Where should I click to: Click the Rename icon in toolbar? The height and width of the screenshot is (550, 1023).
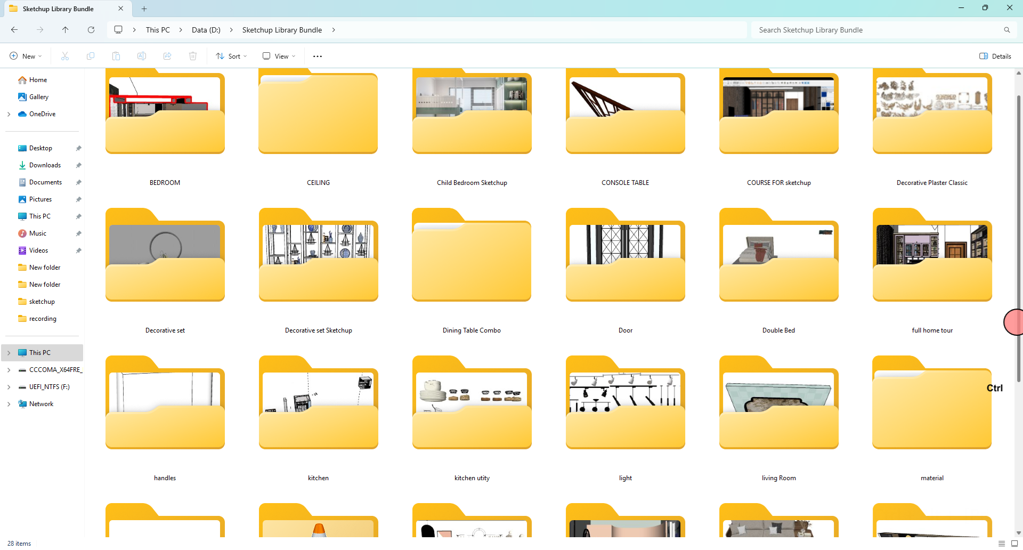coord(142,56)
